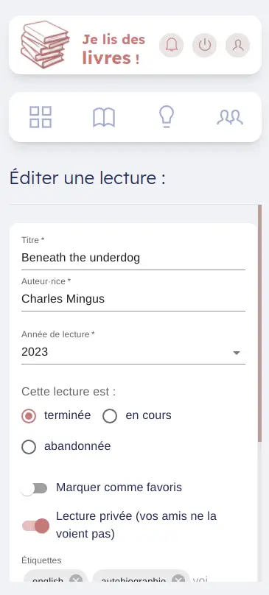Click the vertical form scrollbar

(x=259, y=323)
